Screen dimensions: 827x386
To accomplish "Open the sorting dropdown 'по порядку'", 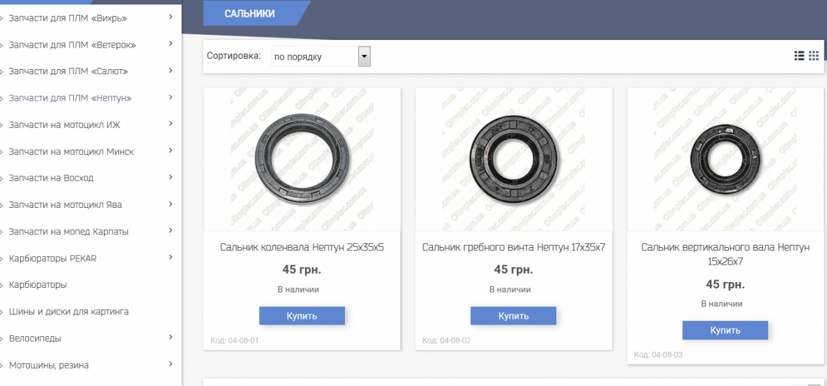I will click(320, 57).
